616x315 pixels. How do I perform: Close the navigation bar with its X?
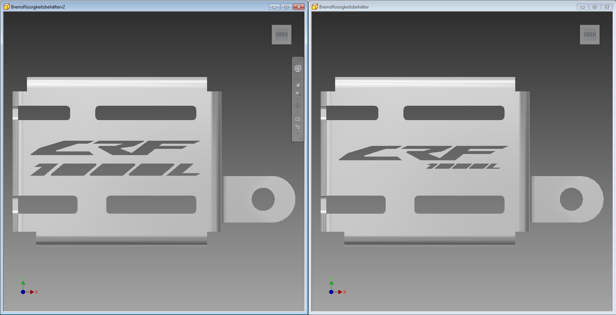pyautogui.click(x=301, y=59)
